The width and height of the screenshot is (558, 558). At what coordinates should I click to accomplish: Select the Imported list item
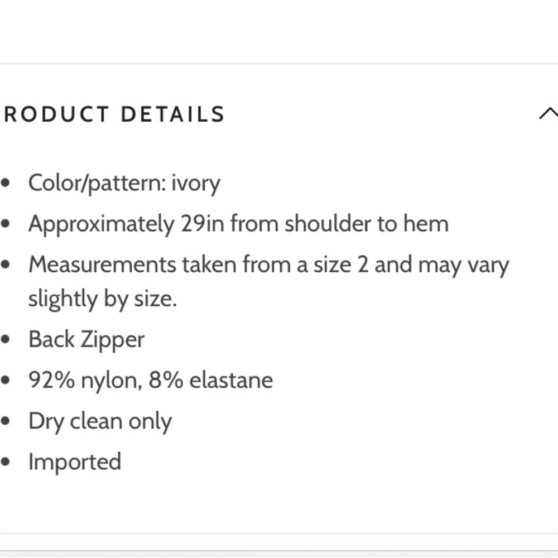pos(75,461)
